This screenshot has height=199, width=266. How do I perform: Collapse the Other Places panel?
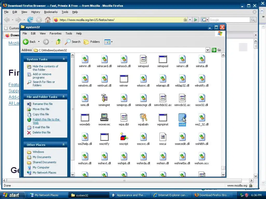click(x=64, y=145)
